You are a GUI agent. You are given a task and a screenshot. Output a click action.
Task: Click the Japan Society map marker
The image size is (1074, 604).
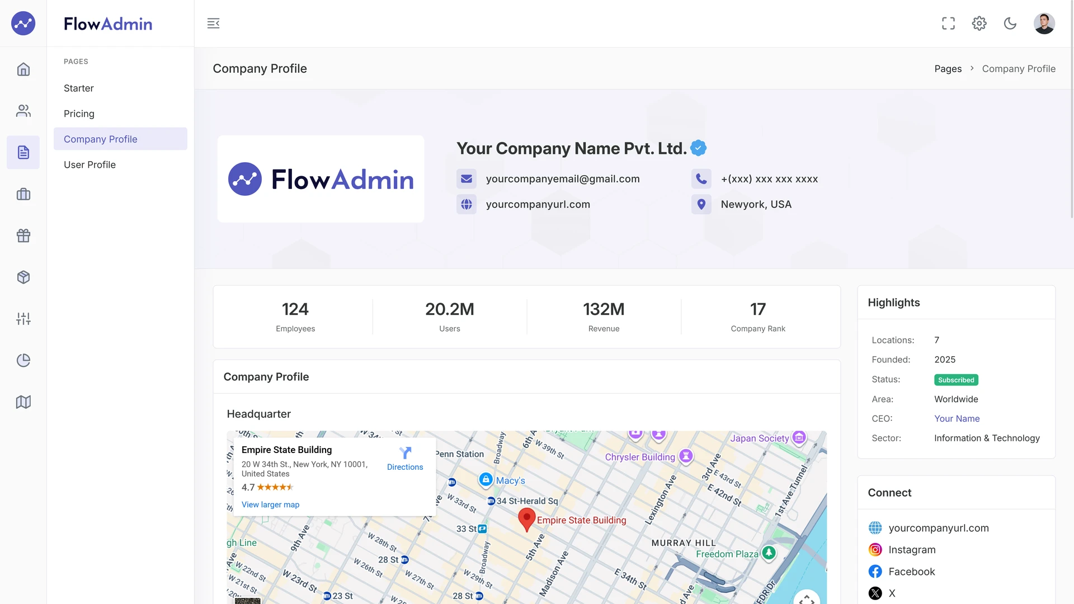pyautogui.click(x=799, y=437)
